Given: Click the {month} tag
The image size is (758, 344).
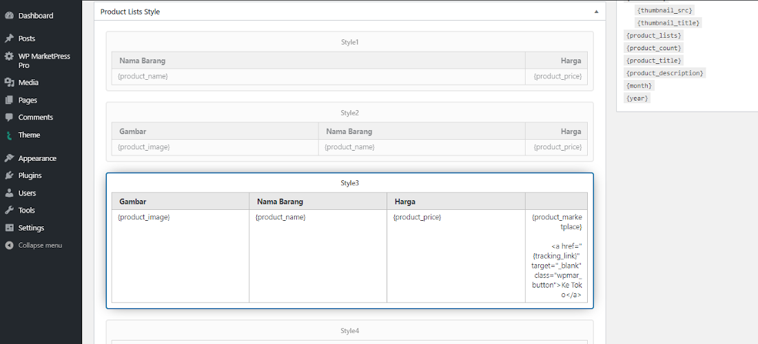Looking at the screenshot, I should click(x=639, y=85).
